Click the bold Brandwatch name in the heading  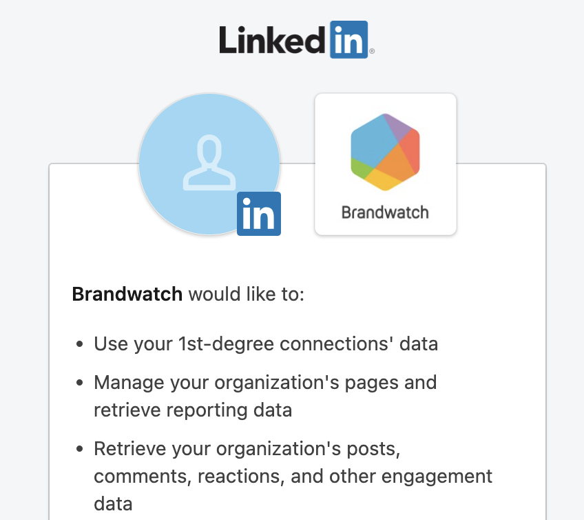127,294
